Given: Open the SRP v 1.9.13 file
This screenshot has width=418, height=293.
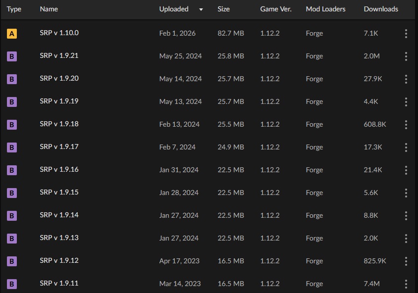Looking at the screenshot, I should tap(59, 238).
